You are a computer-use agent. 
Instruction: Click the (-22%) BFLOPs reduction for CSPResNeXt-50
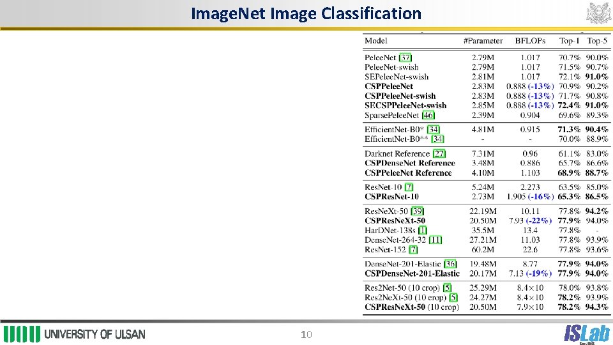[x=539, y=220]
